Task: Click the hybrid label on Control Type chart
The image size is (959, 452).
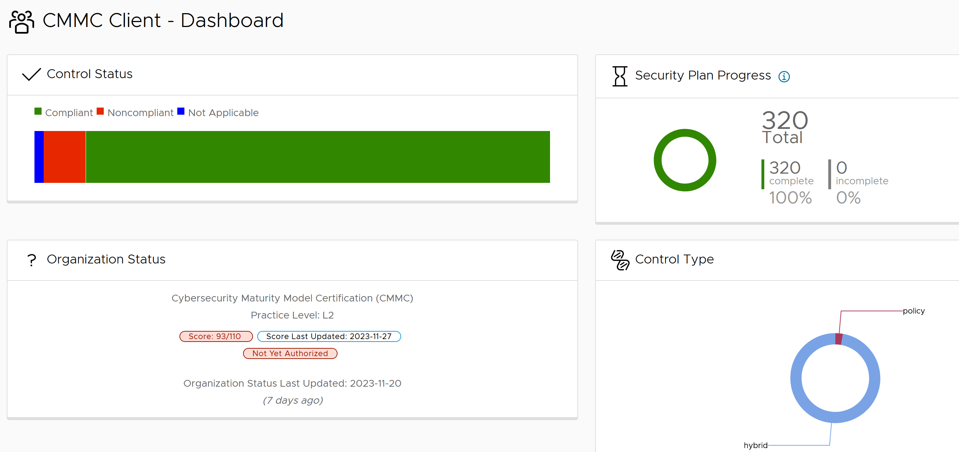Action: 756,445
